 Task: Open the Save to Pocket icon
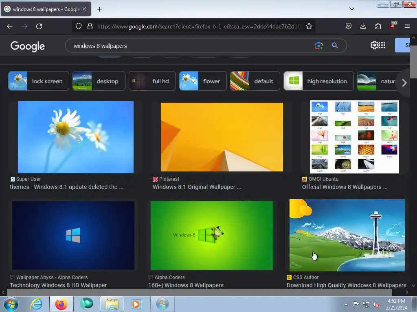coord(349,26)
